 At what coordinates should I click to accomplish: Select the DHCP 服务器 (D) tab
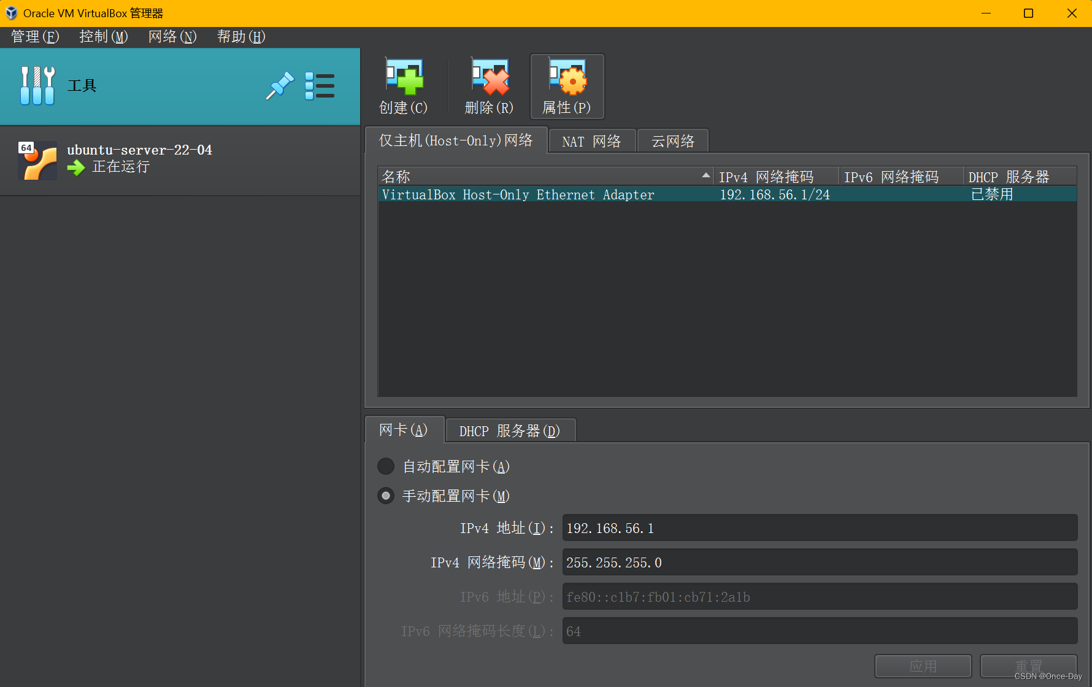510,431
